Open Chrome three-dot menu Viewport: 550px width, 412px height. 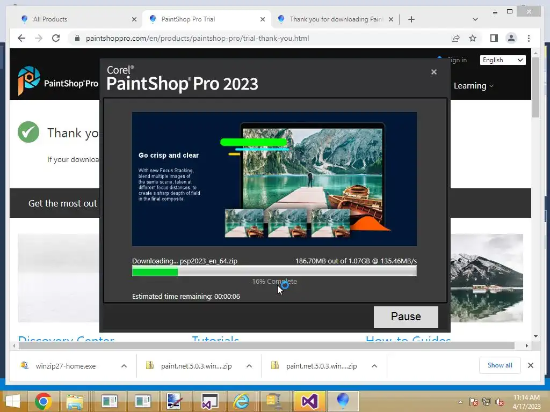529,38
